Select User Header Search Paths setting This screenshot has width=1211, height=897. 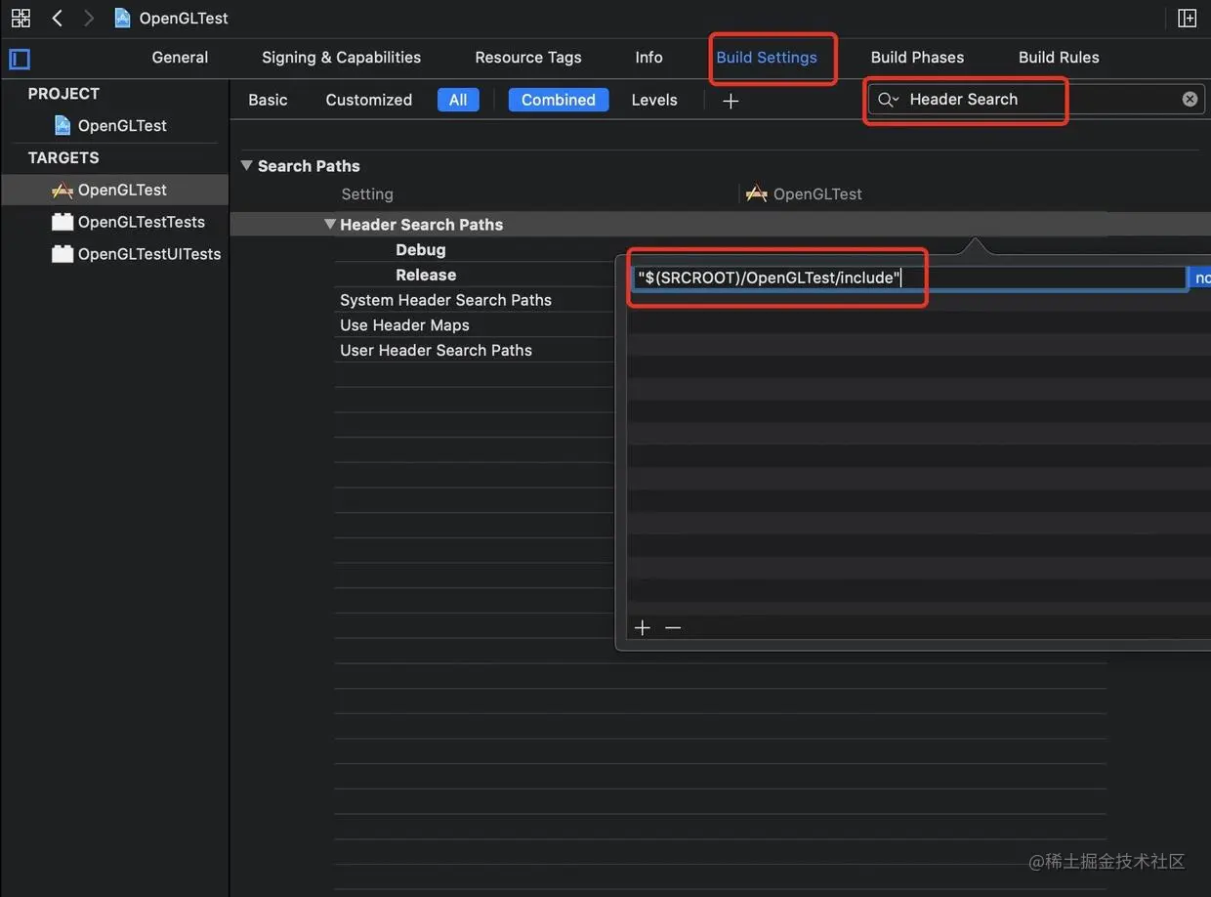(436, 350)
